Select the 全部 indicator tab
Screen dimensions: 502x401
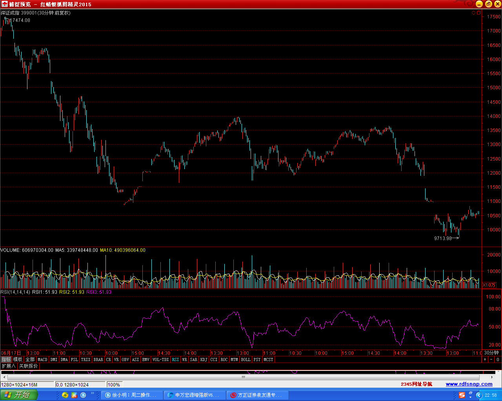click(x=30, y=359)
